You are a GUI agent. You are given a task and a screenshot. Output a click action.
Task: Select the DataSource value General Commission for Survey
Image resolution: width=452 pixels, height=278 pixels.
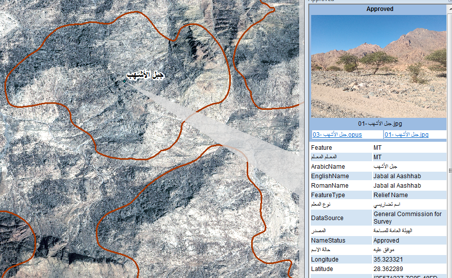point(408,218)
